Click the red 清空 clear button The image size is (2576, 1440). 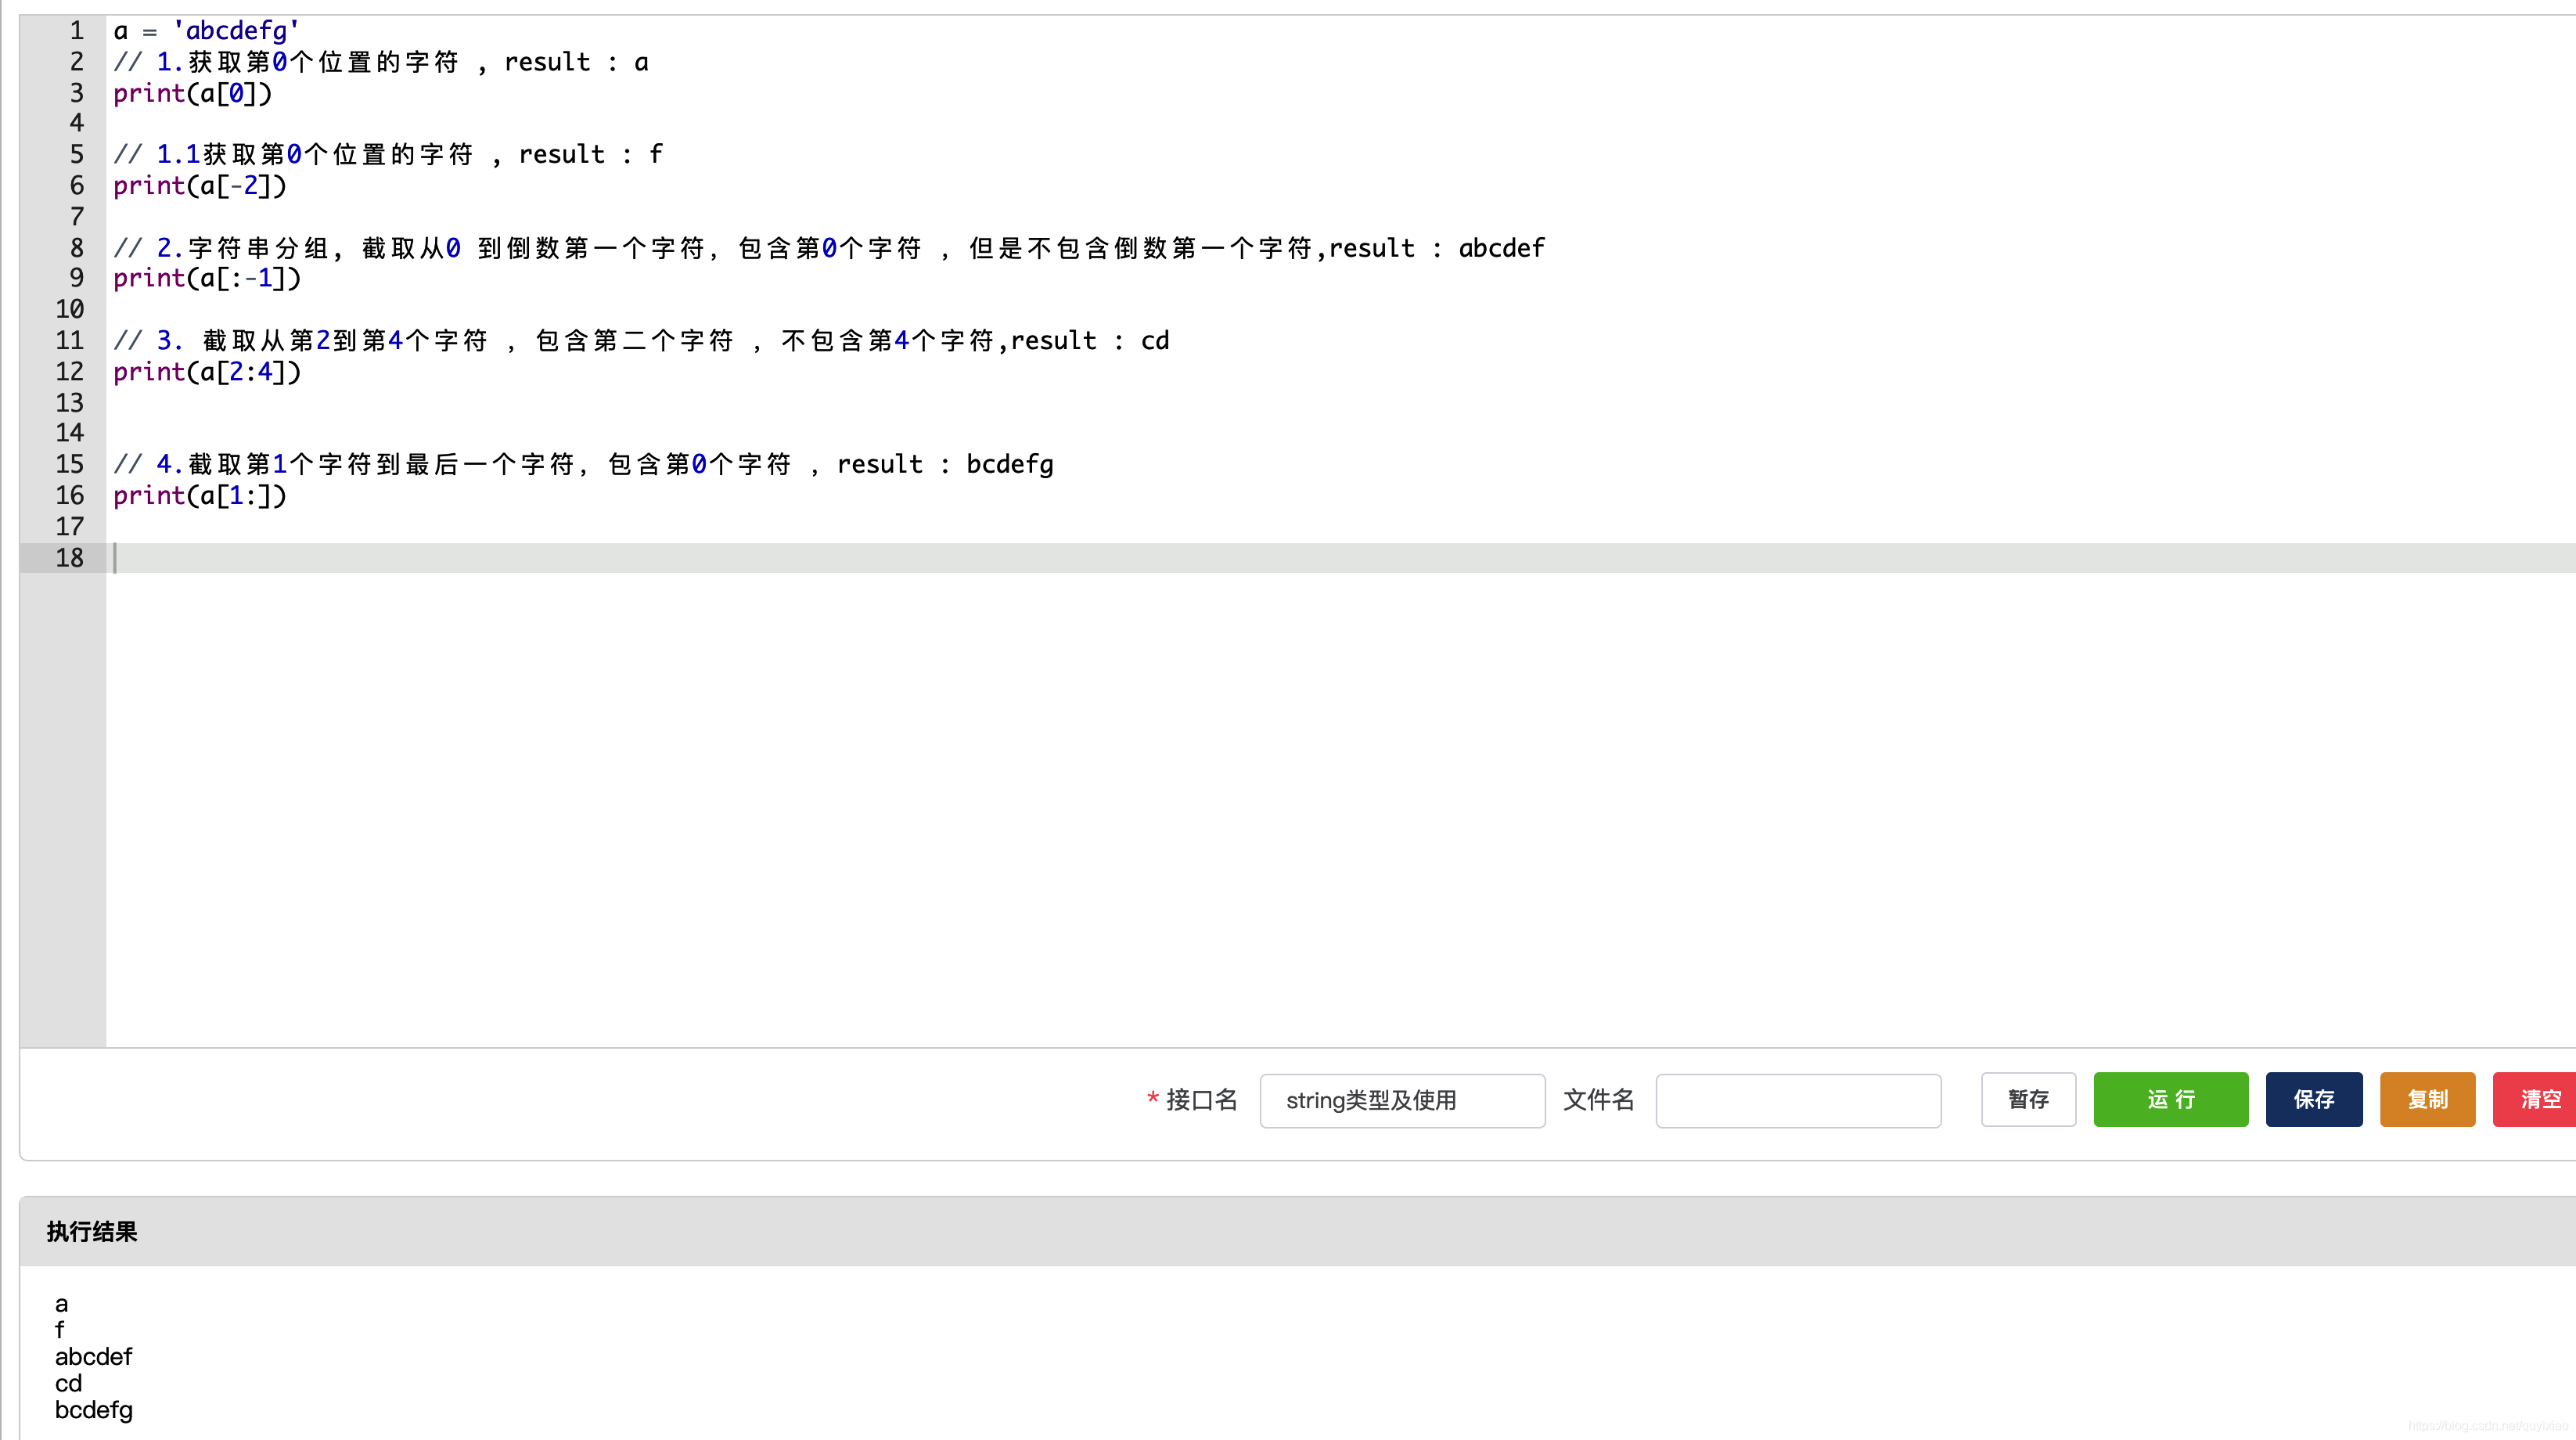coord(2537,1099)
